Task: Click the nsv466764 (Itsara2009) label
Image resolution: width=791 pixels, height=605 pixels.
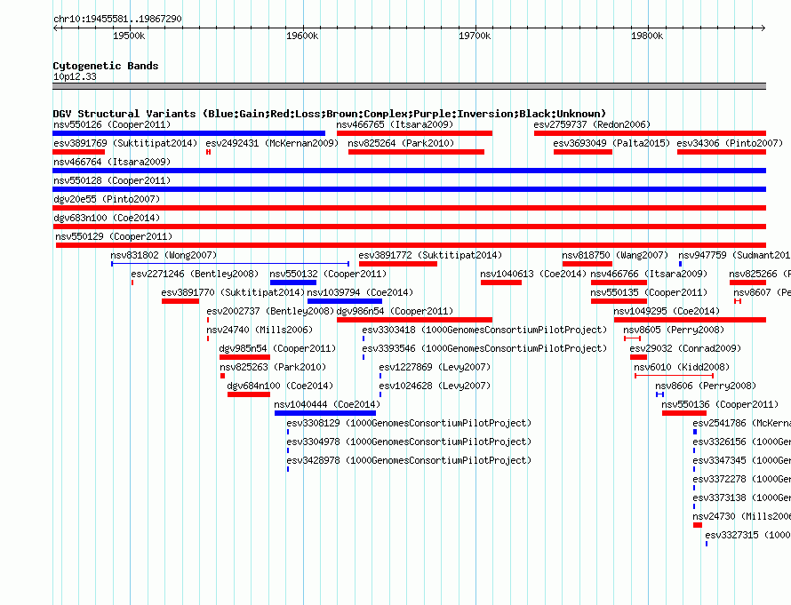Action: (x=112, y=162)
